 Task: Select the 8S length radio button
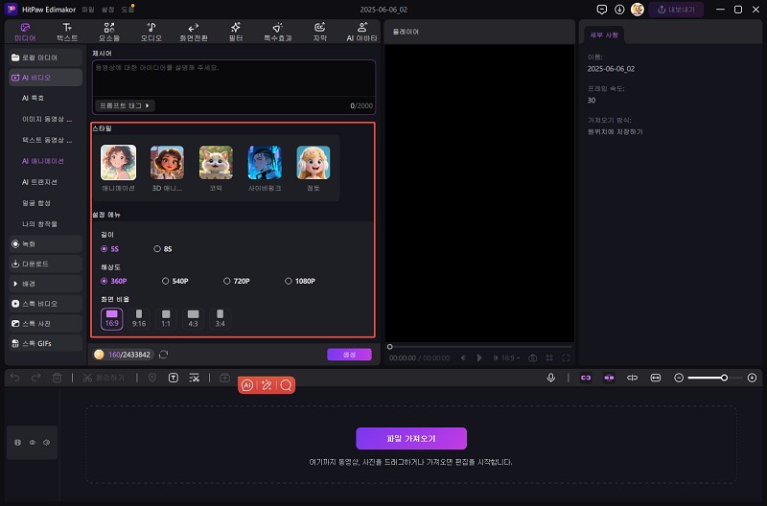158,249
